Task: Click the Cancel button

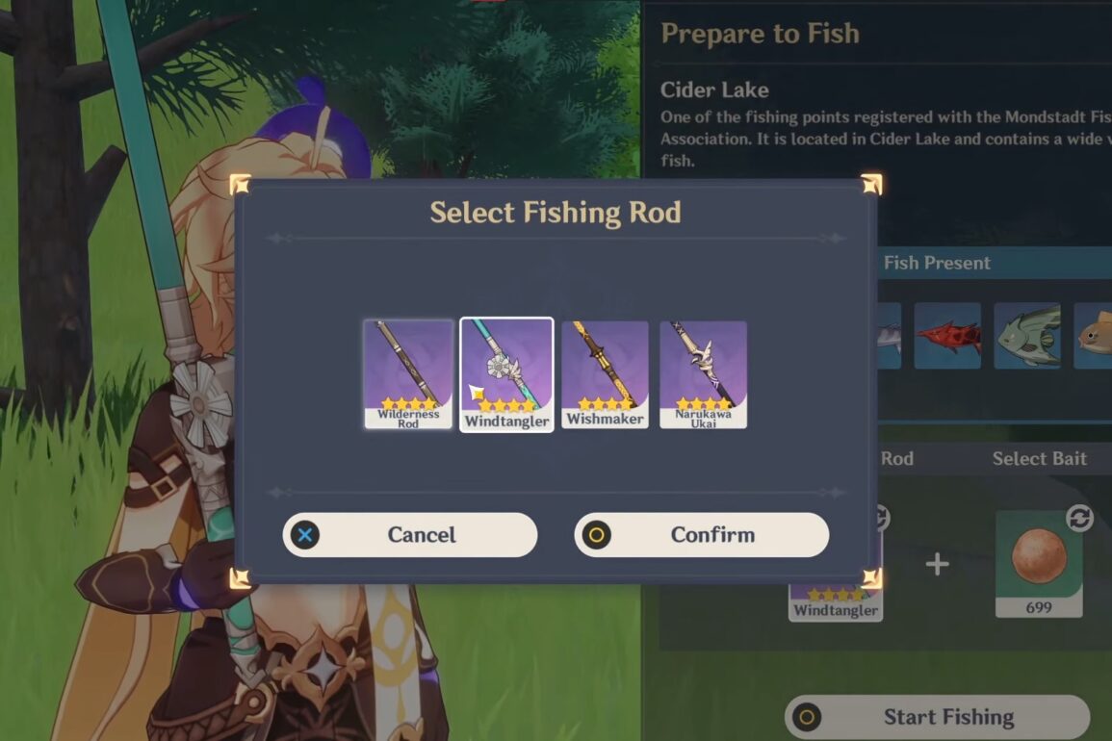Action: click(x=410, y=535)
